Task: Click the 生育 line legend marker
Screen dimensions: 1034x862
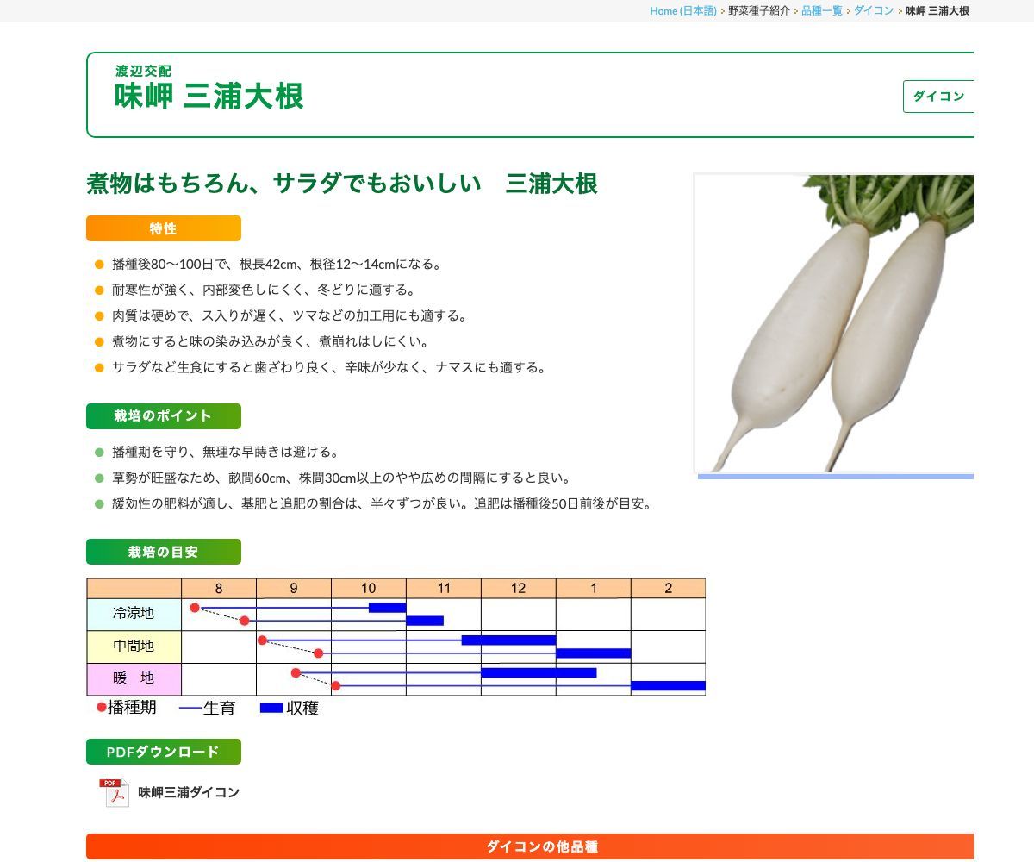Action: (190, 709)
